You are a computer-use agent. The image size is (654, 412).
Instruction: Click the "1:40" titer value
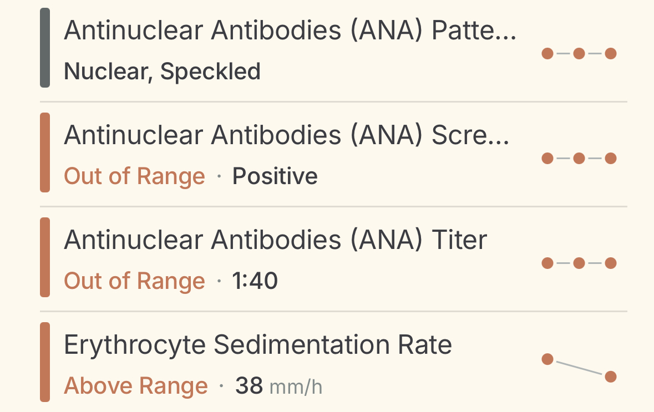coord(255,281)
